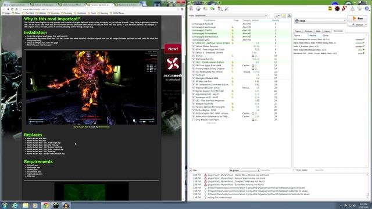Toggle Show Hidden checkbox below downloads

[295, 170]
